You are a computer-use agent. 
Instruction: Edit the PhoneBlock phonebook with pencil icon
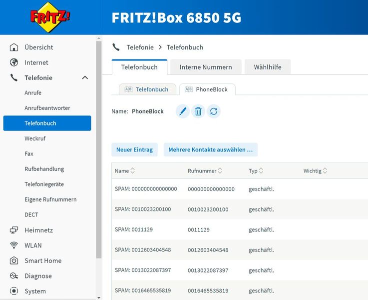(x=183, y=111)
